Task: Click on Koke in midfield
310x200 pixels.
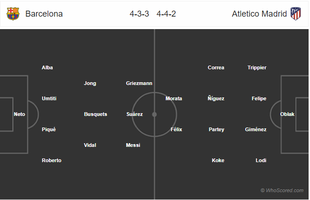Action: click(218, 160)
